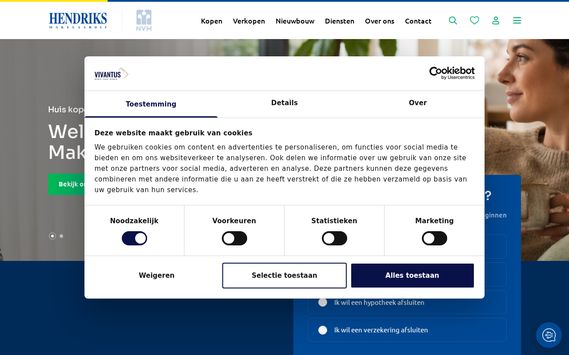Open the chat assistant bubble icon
569x355 pixels.
click(549, 335)
